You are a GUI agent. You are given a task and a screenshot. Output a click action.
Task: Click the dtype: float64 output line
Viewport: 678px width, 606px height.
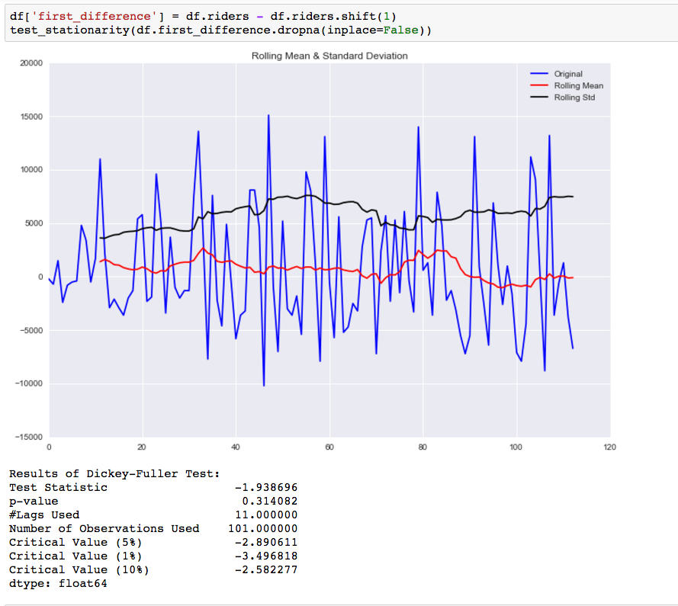pyautogui.click(x=58, y=584)
